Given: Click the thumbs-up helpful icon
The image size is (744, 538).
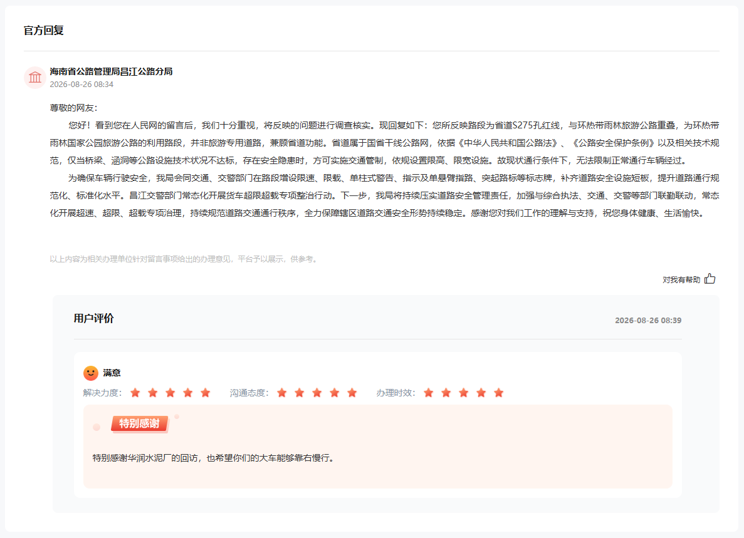Looking at the screenshot, I should 710,279.
